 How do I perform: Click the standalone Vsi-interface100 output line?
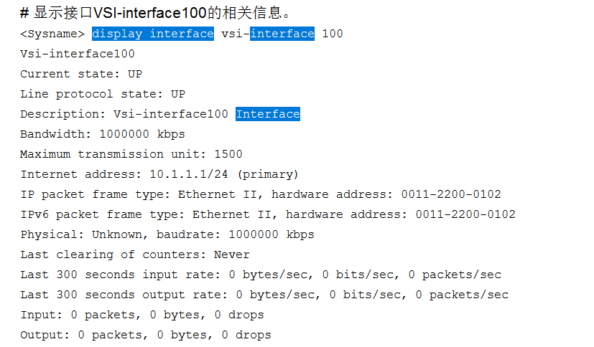pos(77,54)
